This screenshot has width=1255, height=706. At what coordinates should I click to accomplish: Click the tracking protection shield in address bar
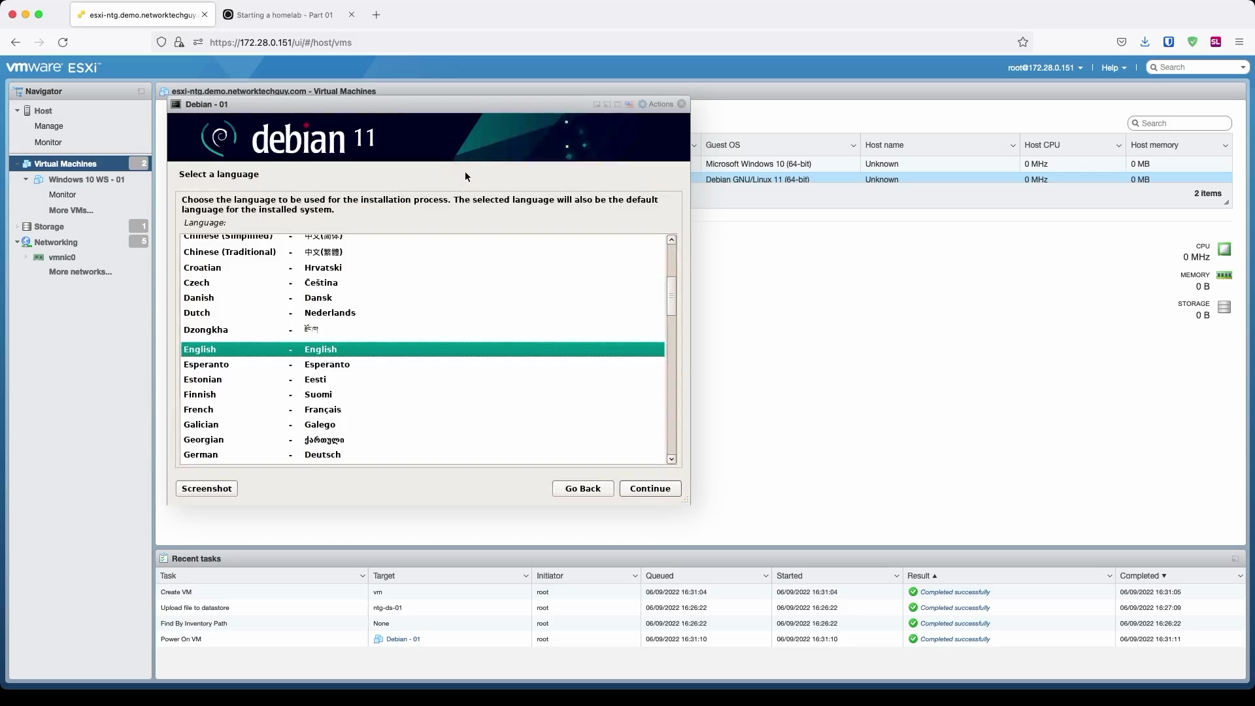tap(161, 42)
